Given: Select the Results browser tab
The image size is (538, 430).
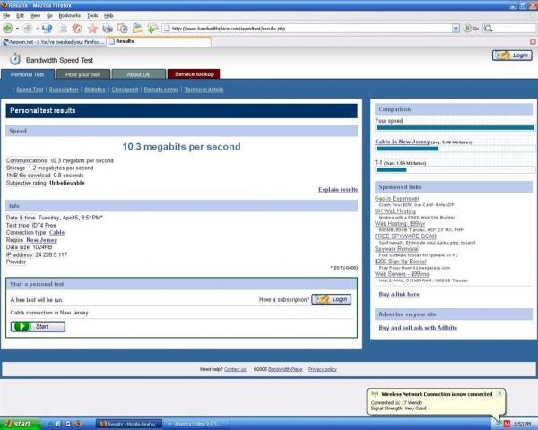Looking at the screenshot, I should click(159, 41).
